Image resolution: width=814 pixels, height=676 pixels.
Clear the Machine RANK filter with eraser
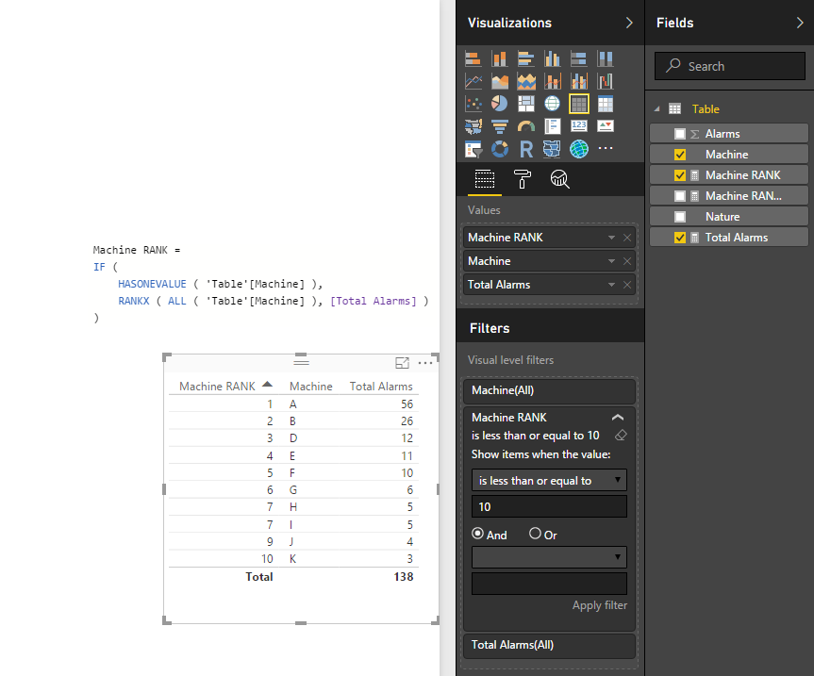coord(621,436)
